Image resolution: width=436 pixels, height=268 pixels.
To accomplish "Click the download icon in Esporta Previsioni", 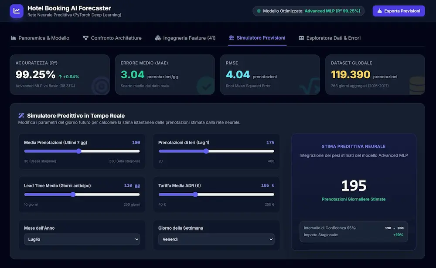I will (x=380, y=11).
